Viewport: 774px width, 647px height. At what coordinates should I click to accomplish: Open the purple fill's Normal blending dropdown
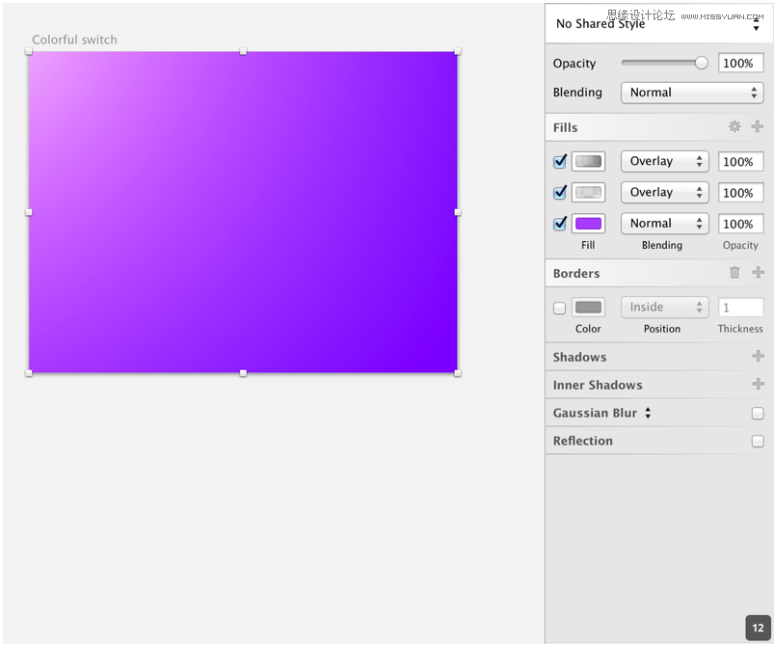tap(665, 224)
